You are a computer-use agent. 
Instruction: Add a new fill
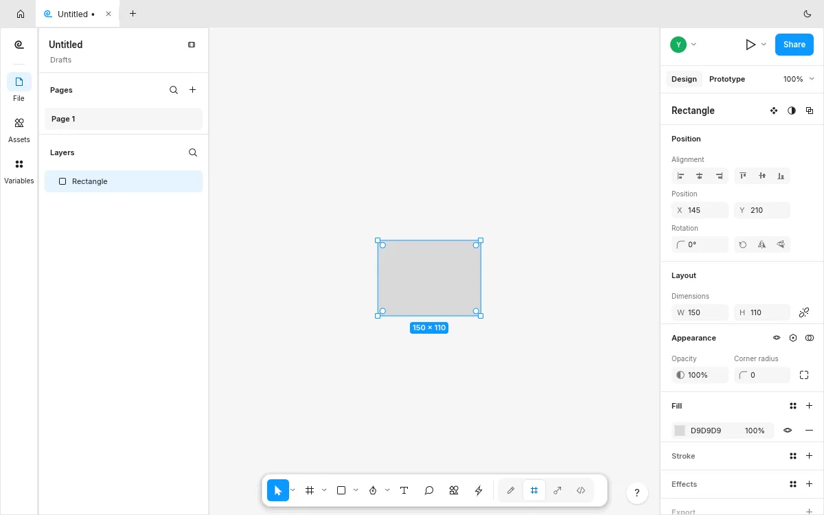point(810,406)
